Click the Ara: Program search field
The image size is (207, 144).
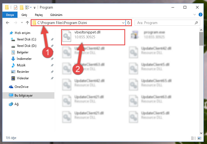tap(165, 23)
